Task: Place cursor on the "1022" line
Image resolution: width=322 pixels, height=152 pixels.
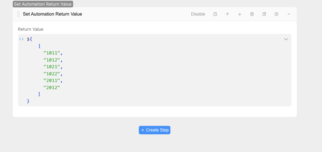Action: click(53, 74)
